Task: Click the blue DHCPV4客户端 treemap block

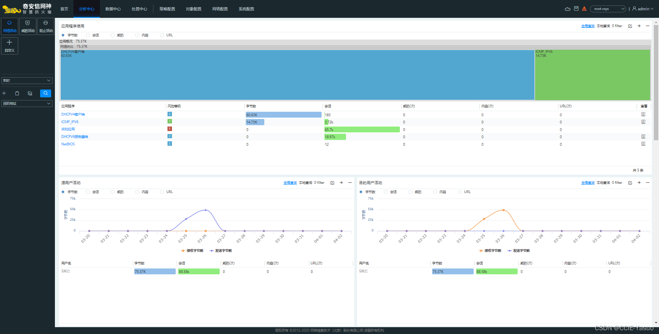Action: [297, 75]
